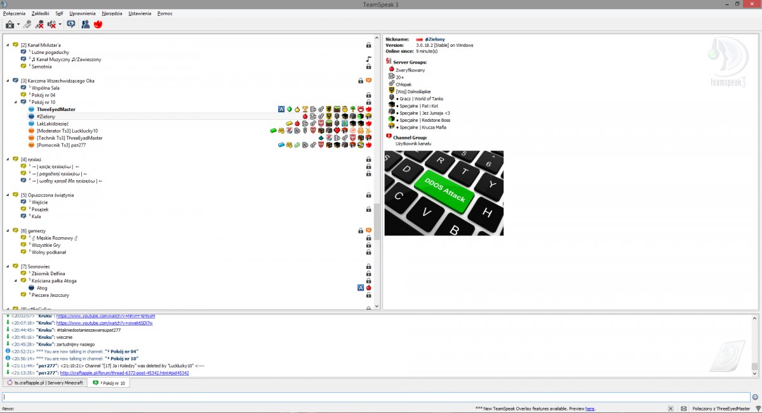The image size is (762, 413).
Task: Click the 'here' overlay preview link
Action: (590, 409)
